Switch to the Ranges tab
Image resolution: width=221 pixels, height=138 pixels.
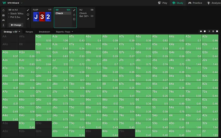click(29, 32)
